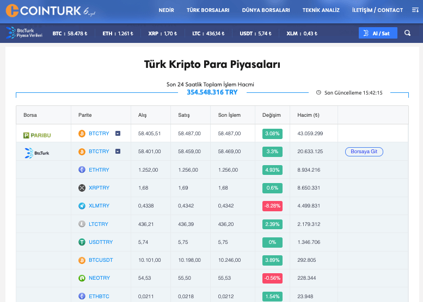Image resolution: width=423 pixels, height=302 pixels.
Task: Click the Tether icon beside USDTTRY
Action: pyautogui.click(x=82, y=242)
